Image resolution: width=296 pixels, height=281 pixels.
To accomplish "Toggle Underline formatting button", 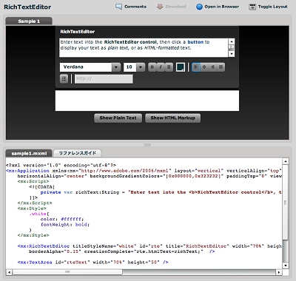I will [169, 67].
